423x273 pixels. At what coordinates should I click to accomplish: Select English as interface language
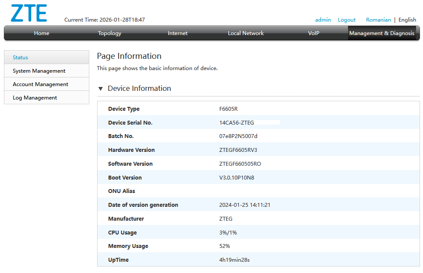point(407,19)
